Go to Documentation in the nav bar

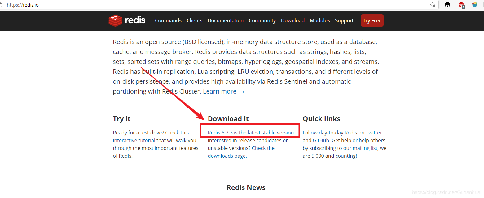pyautogui.click(x=226, y=20)
